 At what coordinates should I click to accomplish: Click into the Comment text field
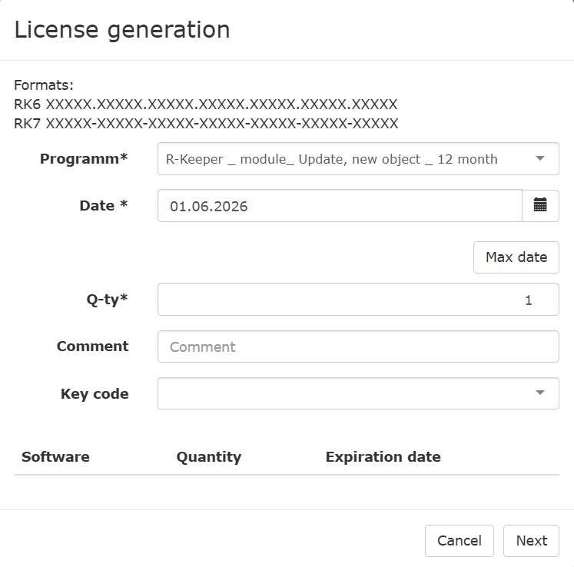[357, 346]
